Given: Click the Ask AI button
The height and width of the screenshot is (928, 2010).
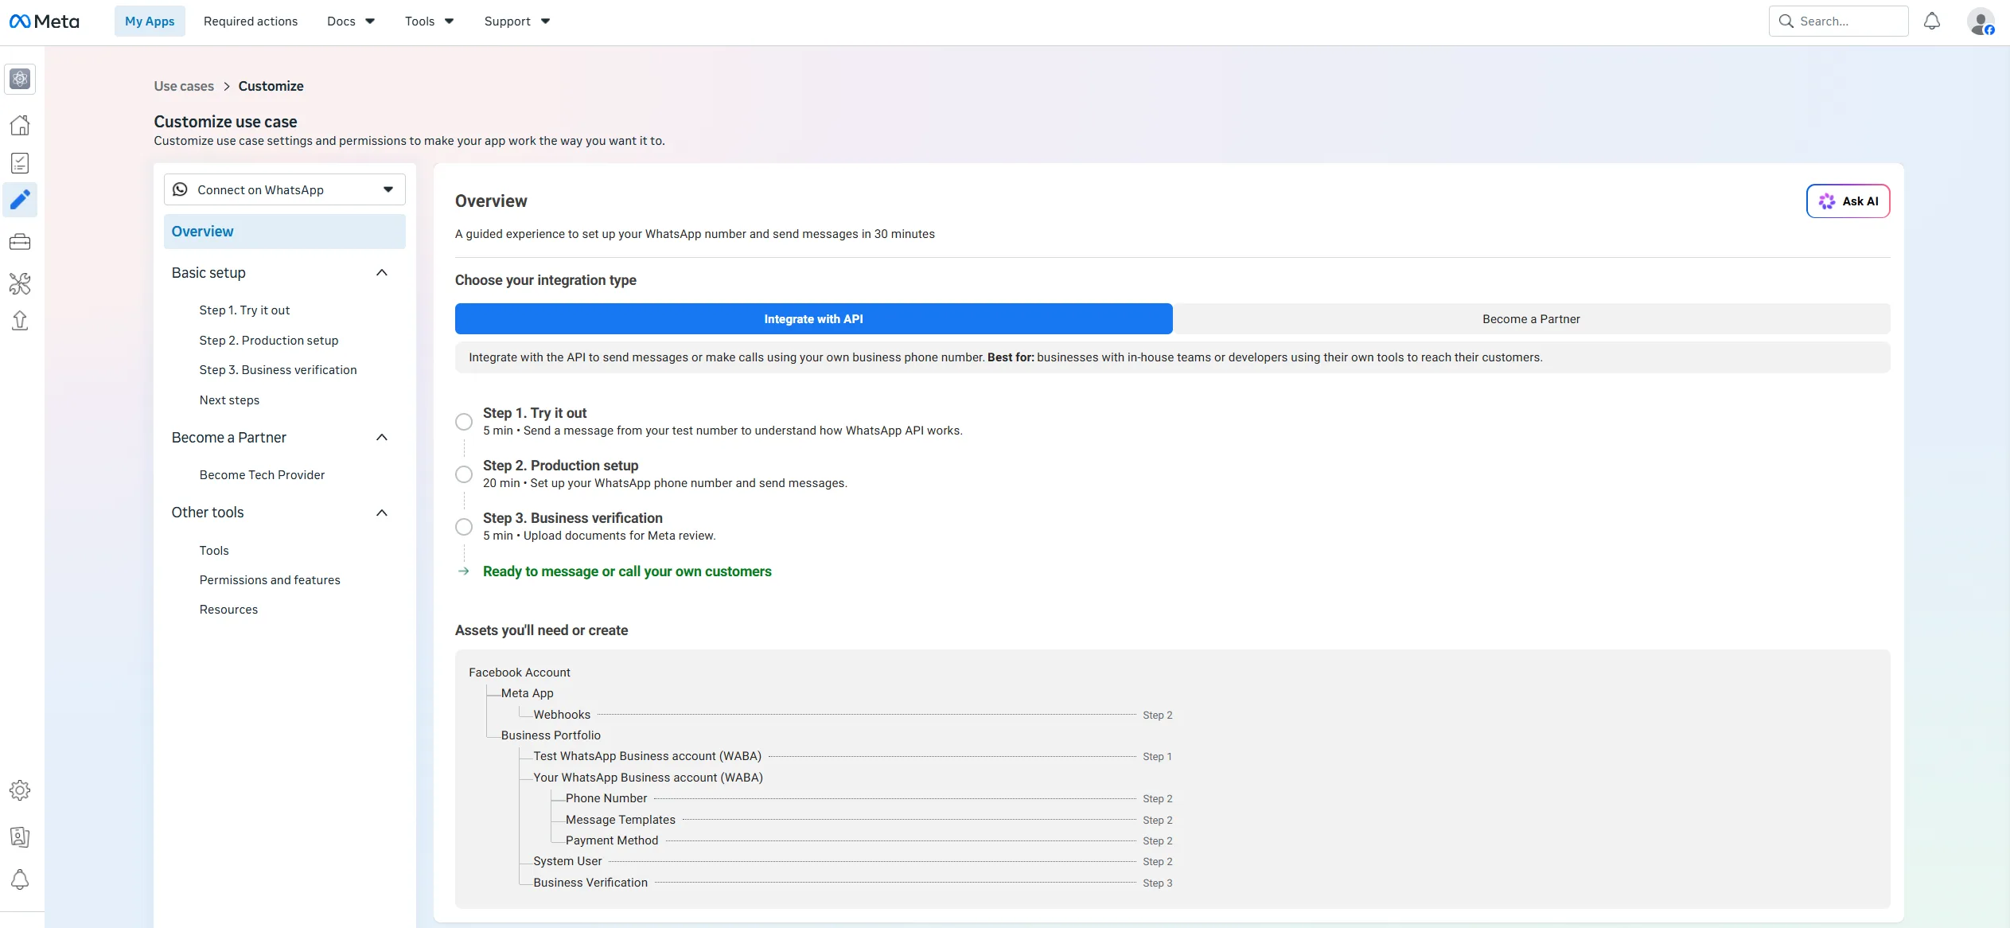Looking at the screenshot, I should [1848, 201].
